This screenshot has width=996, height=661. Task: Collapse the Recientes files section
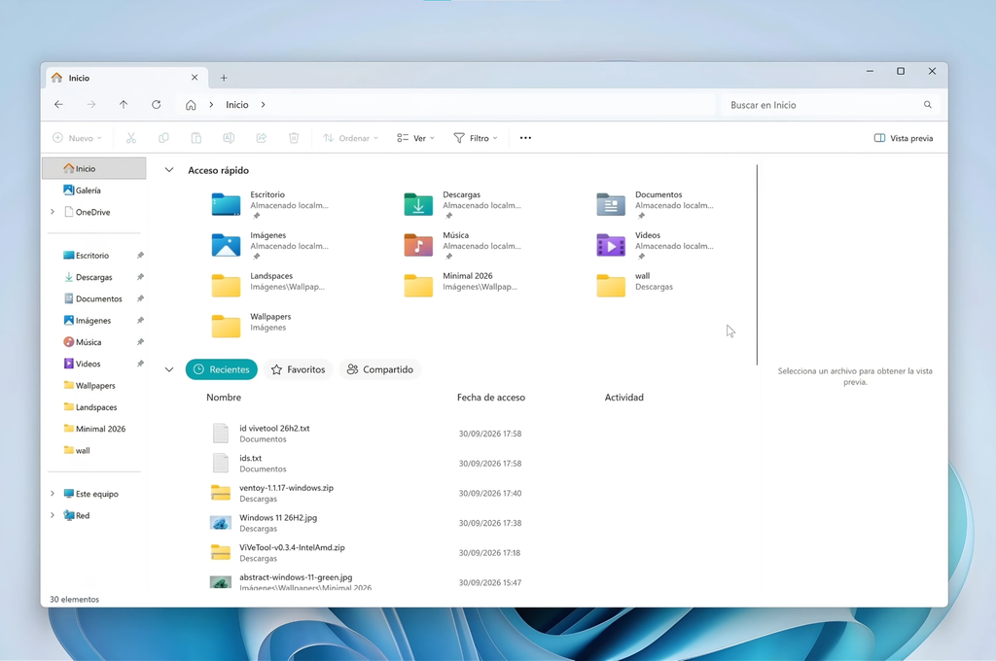click(169, 369)
